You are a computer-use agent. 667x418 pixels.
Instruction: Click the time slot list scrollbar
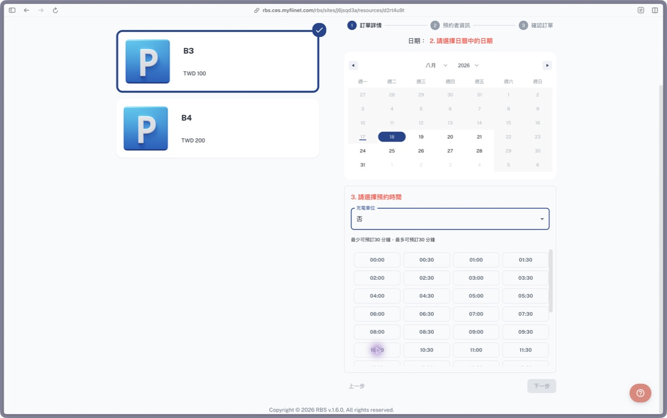(x=550, y=281)
